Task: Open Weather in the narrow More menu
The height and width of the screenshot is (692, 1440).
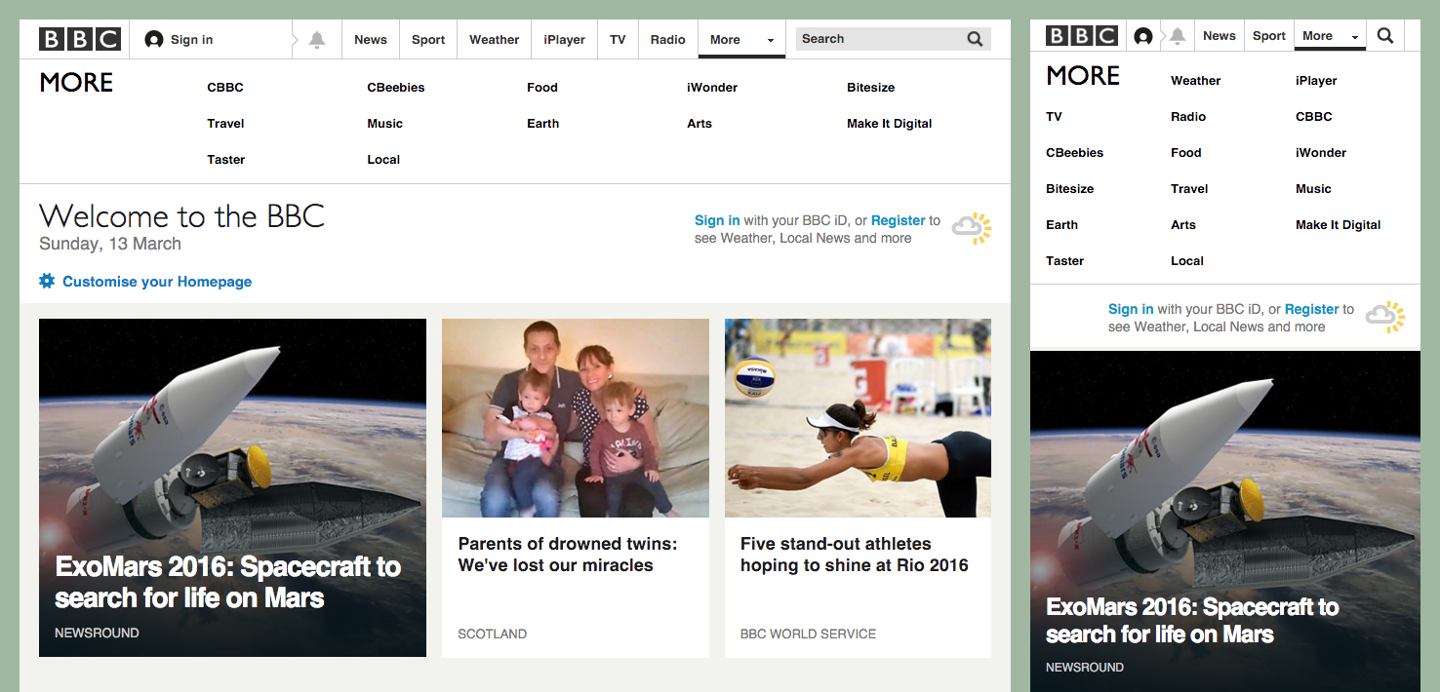Action: click(x=1196, y=81)
